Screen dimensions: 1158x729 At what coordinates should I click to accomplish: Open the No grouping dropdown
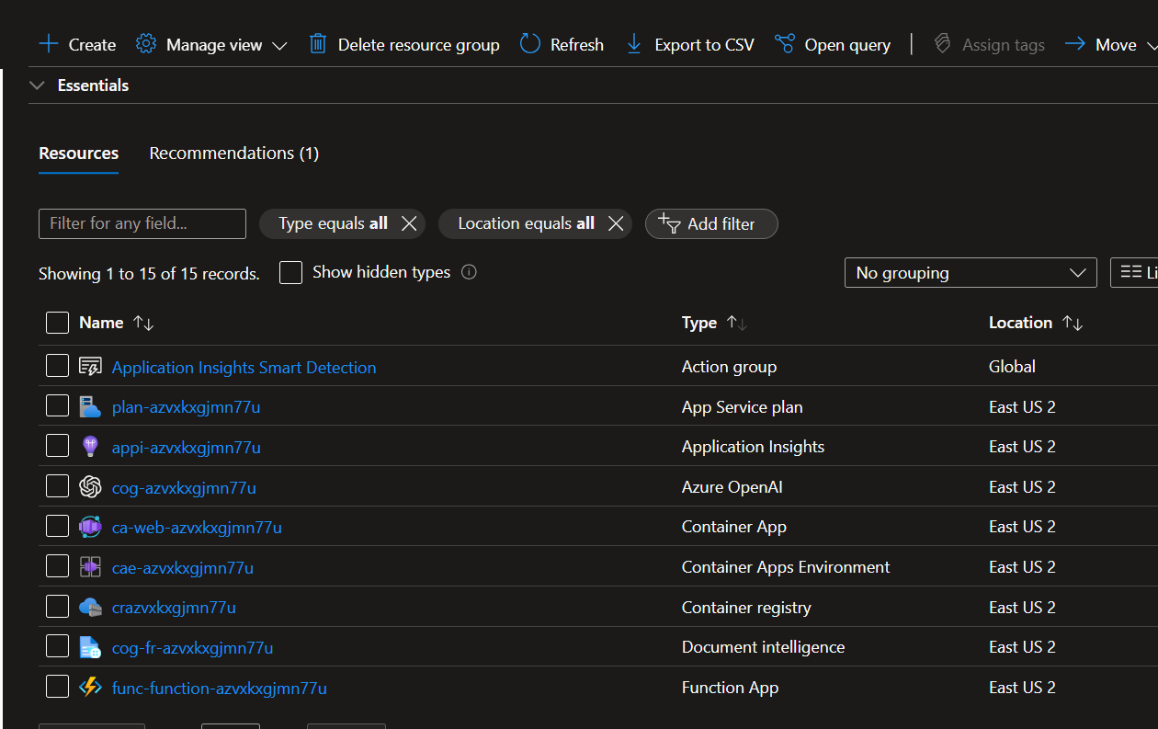point(971,273)
